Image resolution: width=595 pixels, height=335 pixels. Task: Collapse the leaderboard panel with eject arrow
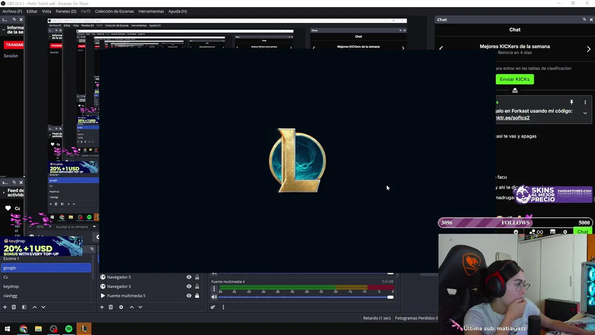tap(515, 90)
